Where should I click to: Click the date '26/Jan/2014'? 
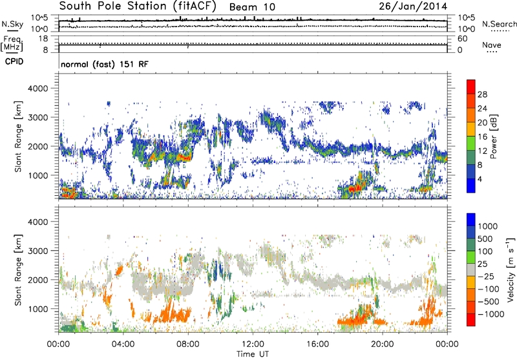(x=413, y=6)
